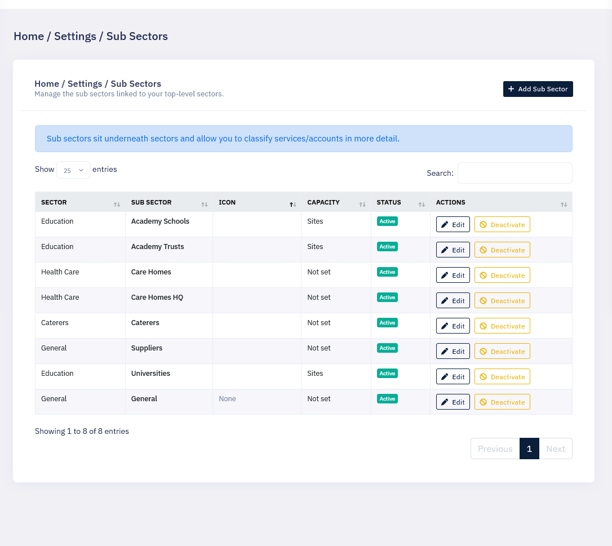Open the Show entries count dropdown
The width and height of the screenshot is (612, 546).
click(73, 170)
